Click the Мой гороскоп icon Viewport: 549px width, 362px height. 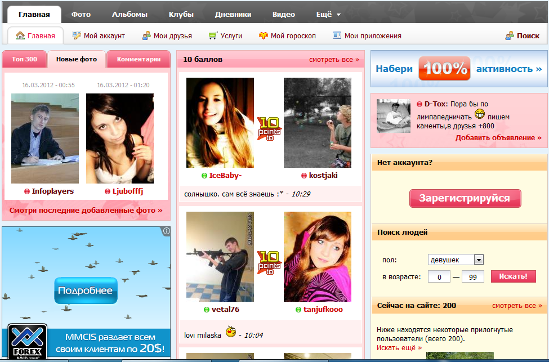(x=263, y=35)
